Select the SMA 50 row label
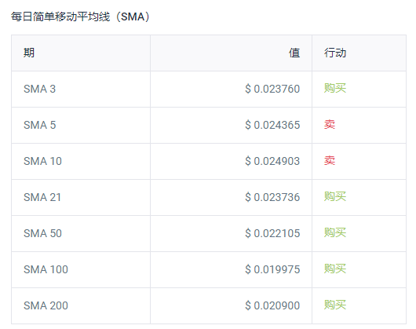Screen dimensions: 416x329 (42, 233)
